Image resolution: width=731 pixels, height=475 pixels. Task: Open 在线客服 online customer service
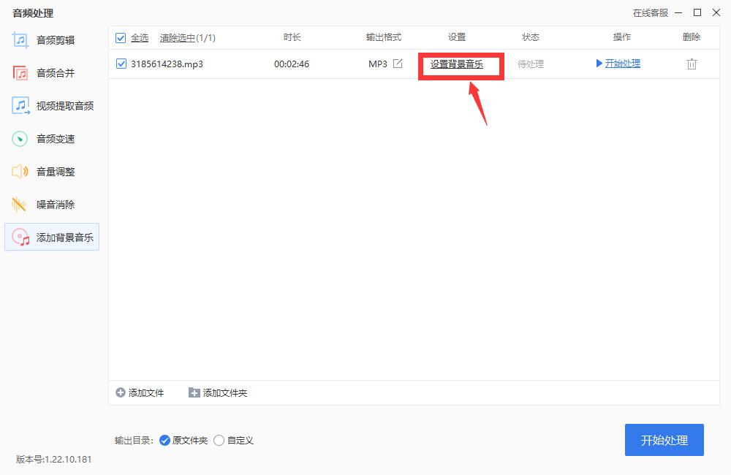pyautogui.click(x=651, y=12)
